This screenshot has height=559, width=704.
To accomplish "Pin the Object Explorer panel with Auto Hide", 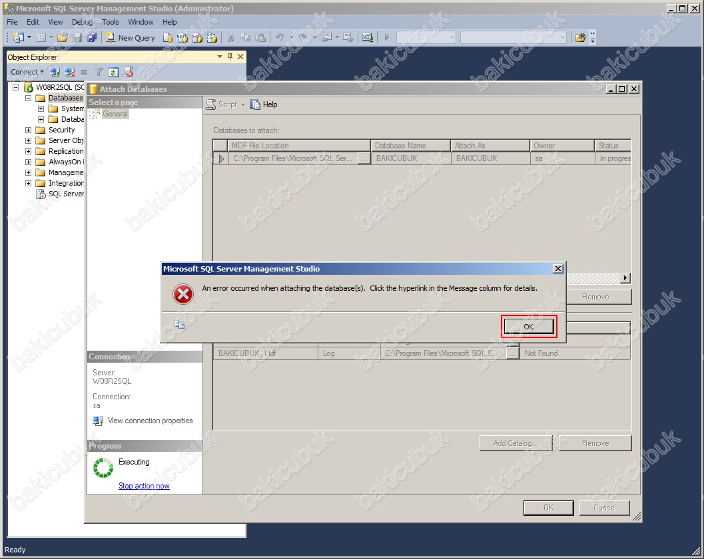I will (230, 57).
